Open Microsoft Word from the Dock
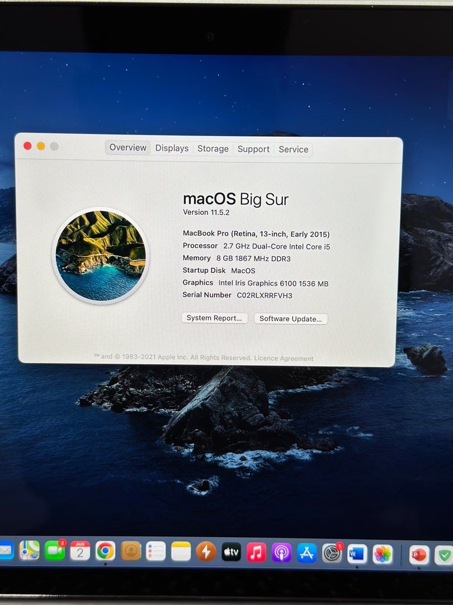This screenshot has width=453, height=605. coord(357,555)
